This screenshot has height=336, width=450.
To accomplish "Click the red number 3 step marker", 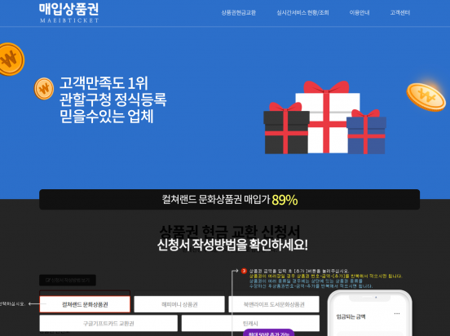I will (244, 271).
